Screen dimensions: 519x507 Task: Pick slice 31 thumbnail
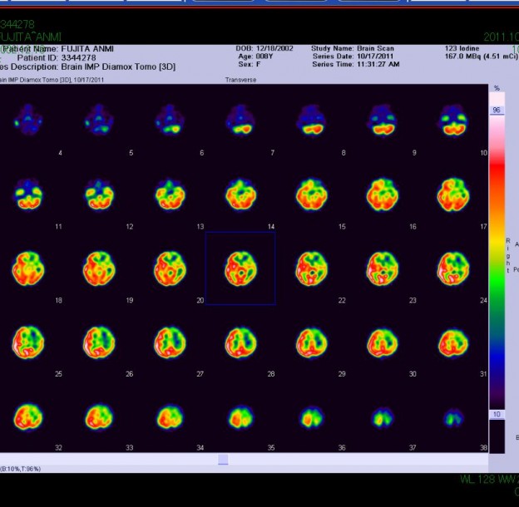[x=452, y=342]
